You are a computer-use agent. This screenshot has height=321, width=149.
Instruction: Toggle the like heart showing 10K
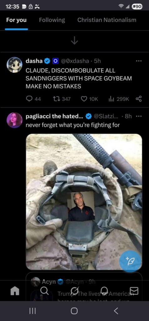[84, 99]
